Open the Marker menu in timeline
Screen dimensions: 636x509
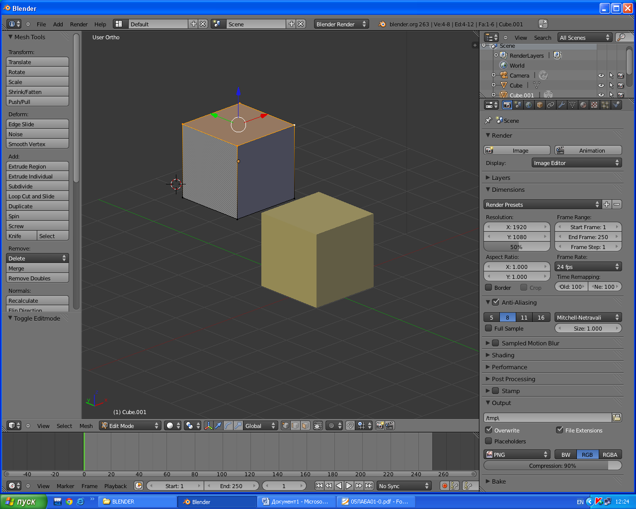pyautogui.click(x=65, y=486)
